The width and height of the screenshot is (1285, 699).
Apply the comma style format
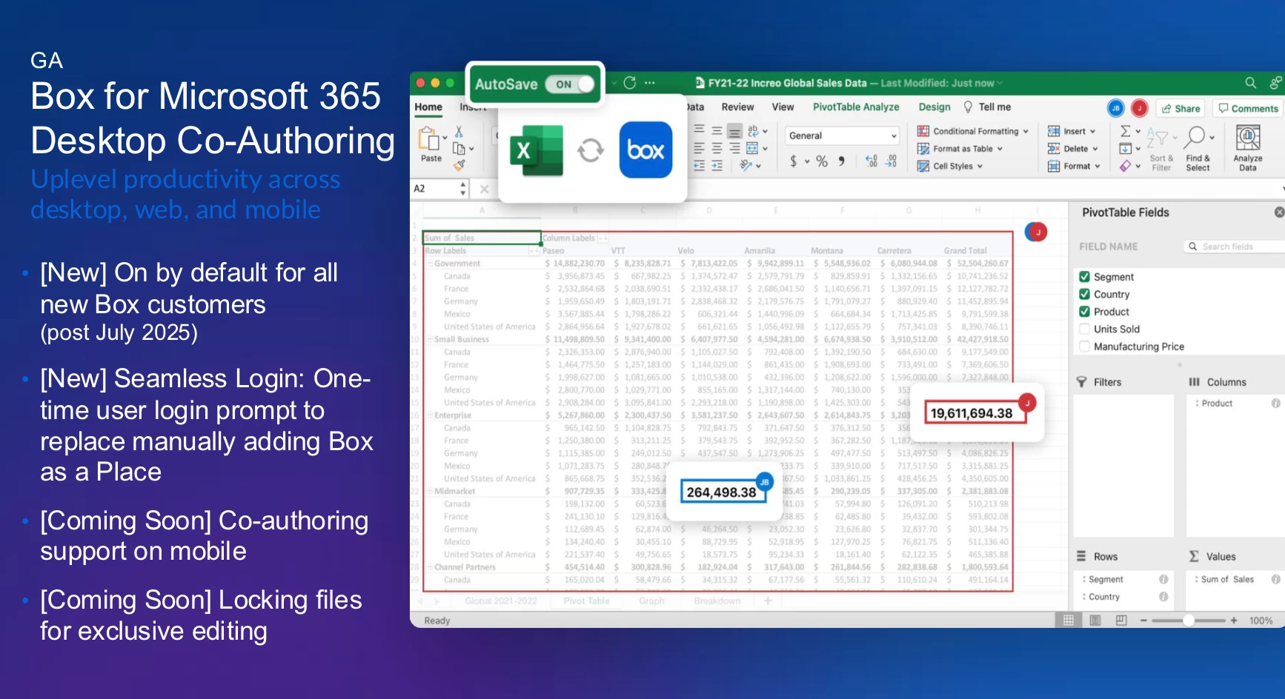point(842,161)
